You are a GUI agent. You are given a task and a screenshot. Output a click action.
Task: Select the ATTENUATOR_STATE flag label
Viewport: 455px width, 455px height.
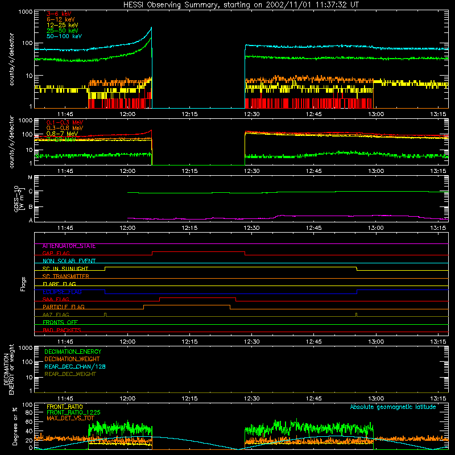point(69,246)
